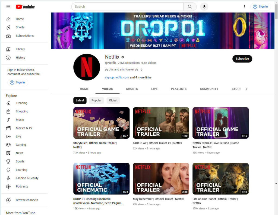The image size is (278, 215).
Task: Open the and 4 more links list
Action: click(141, 77)
